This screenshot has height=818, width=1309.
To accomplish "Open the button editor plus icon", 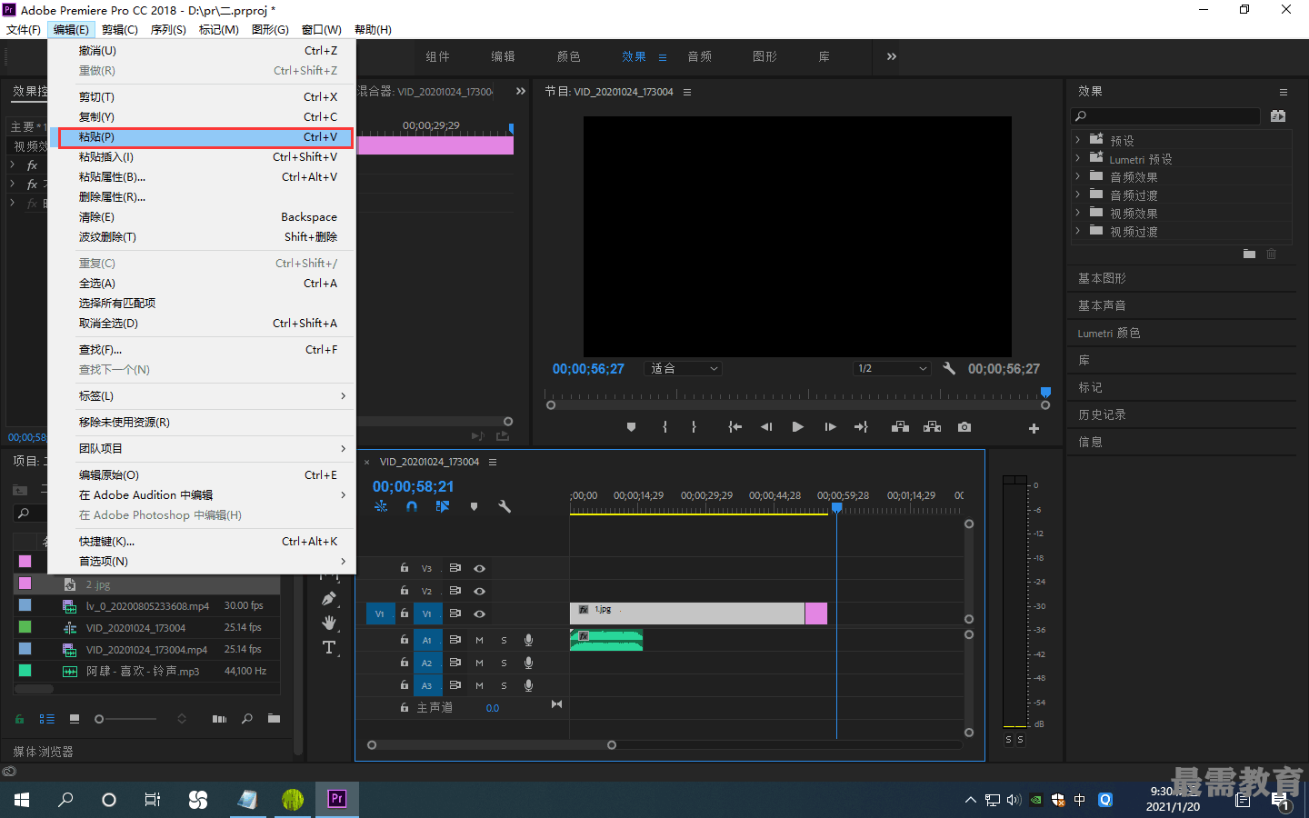I will coord(1034,428).
